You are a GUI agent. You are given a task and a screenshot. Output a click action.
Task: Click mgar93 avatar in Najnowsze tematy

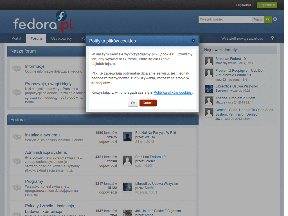pyautogui.click(x=209, y=73)
